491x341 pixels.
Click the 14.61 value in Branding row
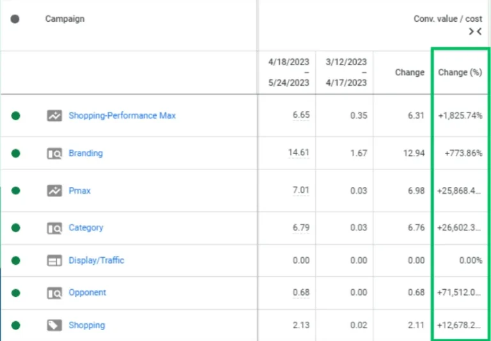pos(300,154)
